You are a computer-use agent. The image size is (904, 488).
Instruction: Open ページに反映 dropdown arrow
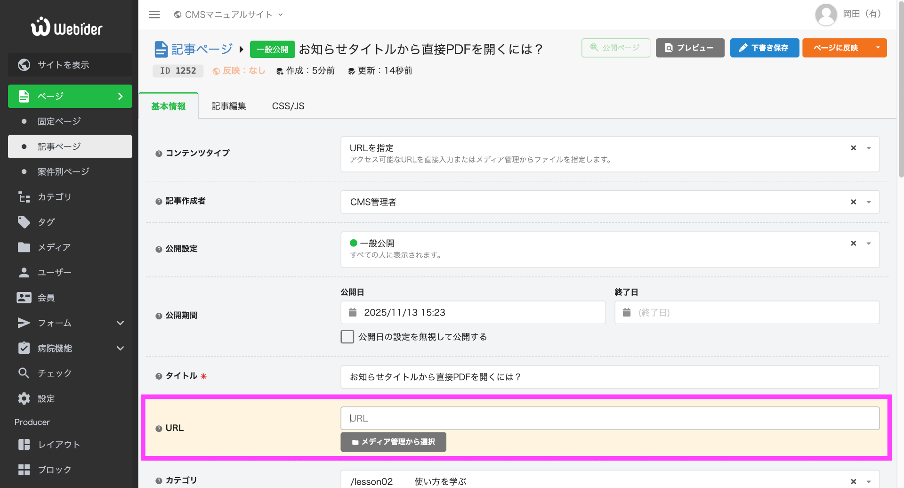(x=878, y=48)
